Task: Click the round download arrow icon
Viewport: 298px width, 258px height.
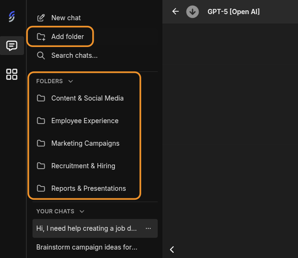Action: 193,12
